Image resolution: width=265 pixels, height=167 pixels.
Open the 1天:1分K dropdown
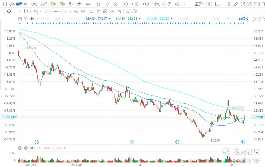click(175, 4)
